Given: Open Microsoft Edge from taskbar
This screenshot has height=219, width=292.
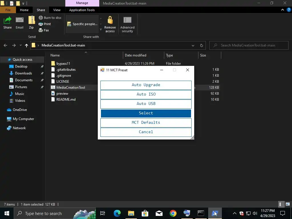Looking at the screenshot, I should tap(117, 213).
